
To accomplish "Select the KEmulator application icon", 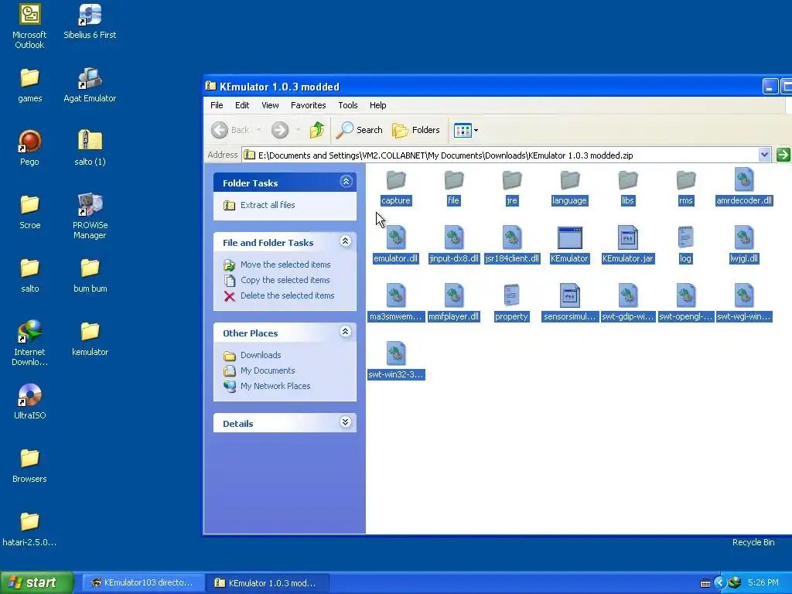I will tap(570, 237).
